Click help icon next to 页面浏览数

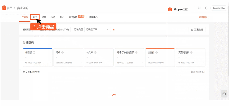coord(191,52)
